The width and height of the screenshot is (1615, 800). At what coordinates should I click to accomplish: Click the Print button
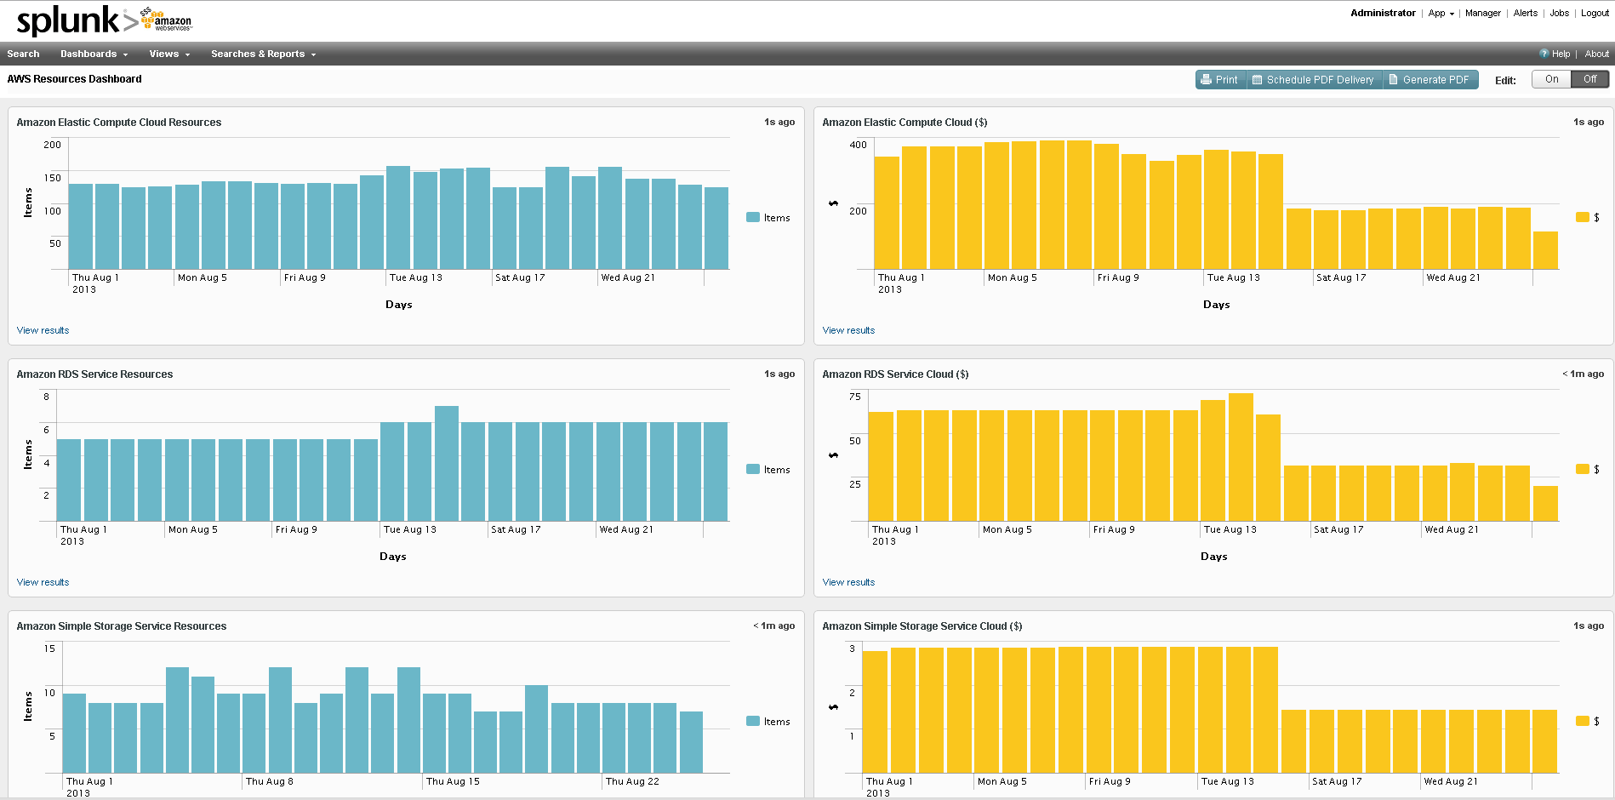point(1220,80)
